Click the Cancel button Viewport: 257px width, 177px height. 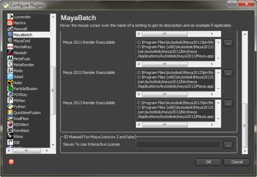237,162
